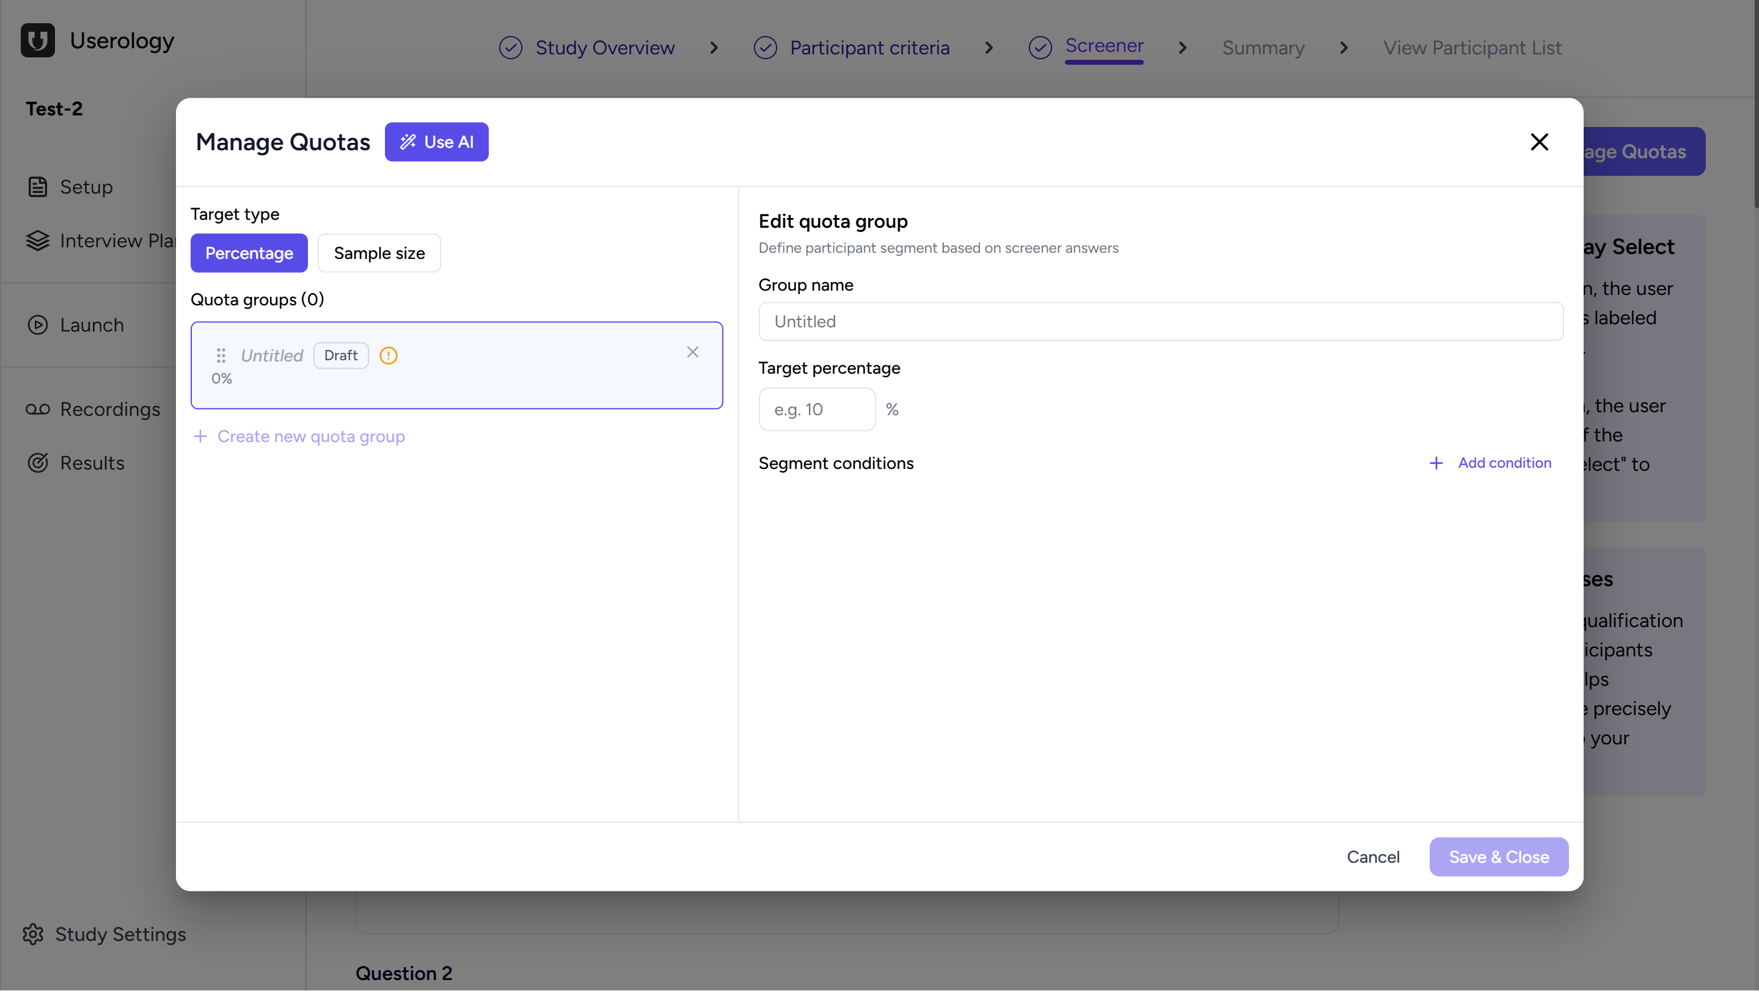Click the chevron after Participant criteria
This screenshot has height=991, width=1759.
tap(988, 48)
